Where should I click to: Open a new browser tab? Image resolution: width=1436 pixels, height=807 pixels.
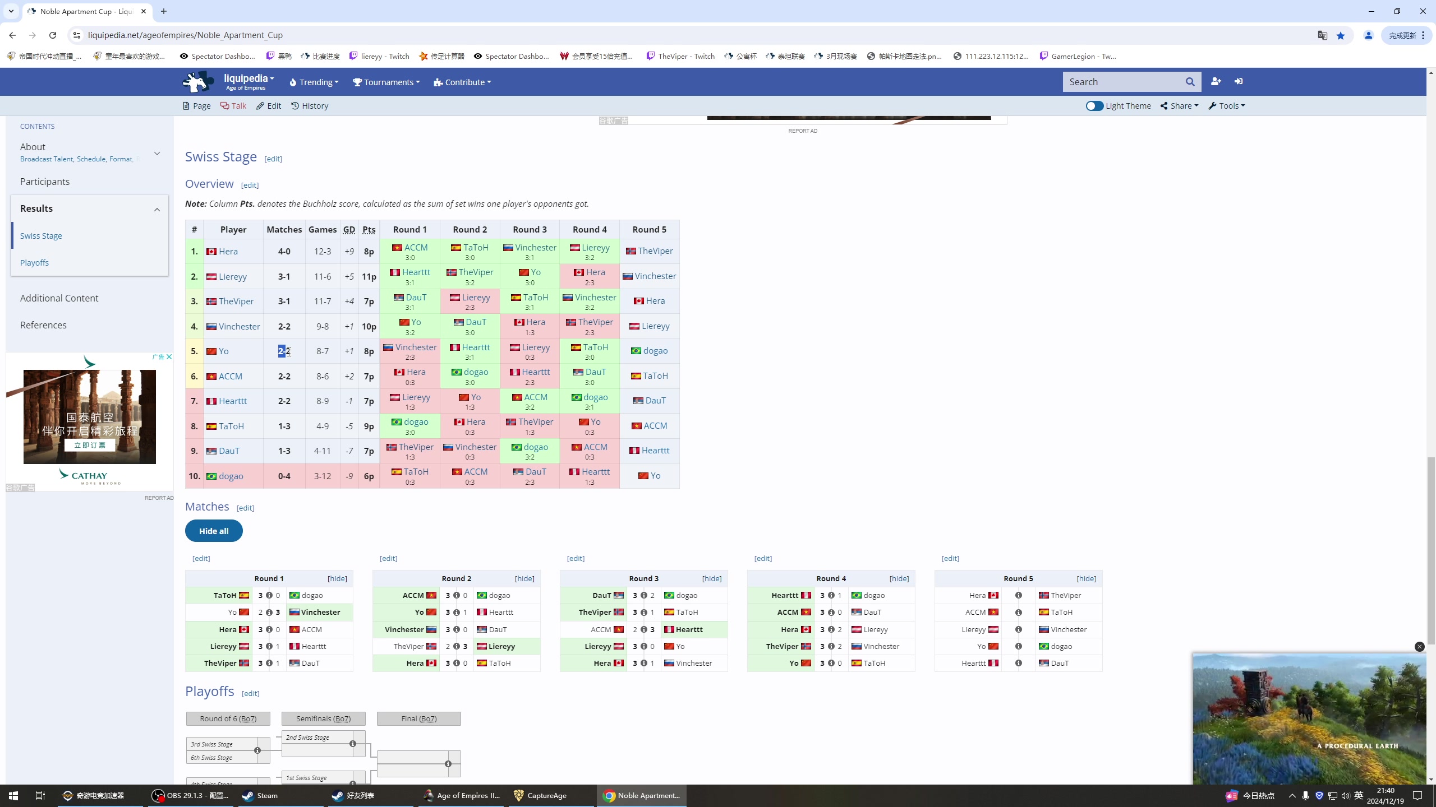pos(164,11)
